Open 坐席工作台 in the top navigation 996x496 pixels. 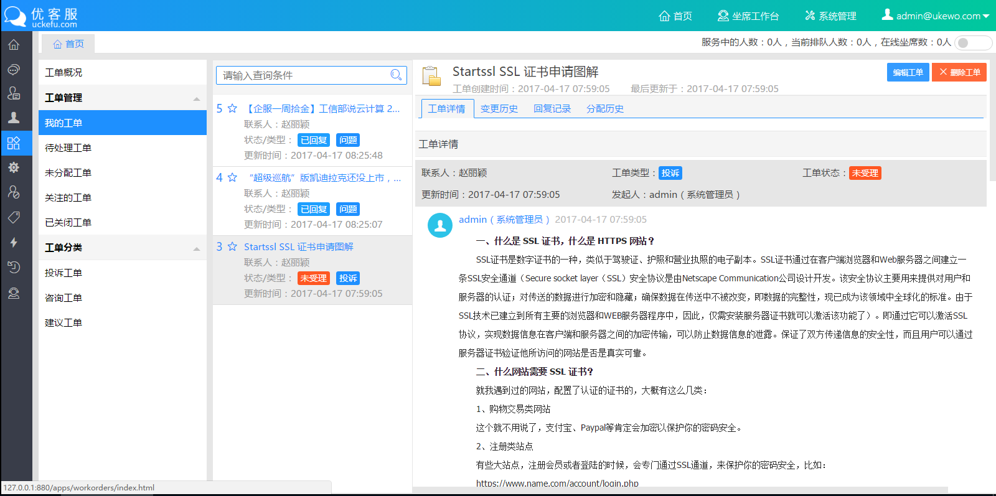point(748,16)
